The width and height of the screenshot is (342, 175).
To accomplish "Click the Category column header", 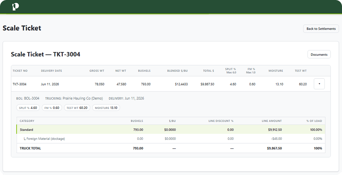I will [27, 121].
